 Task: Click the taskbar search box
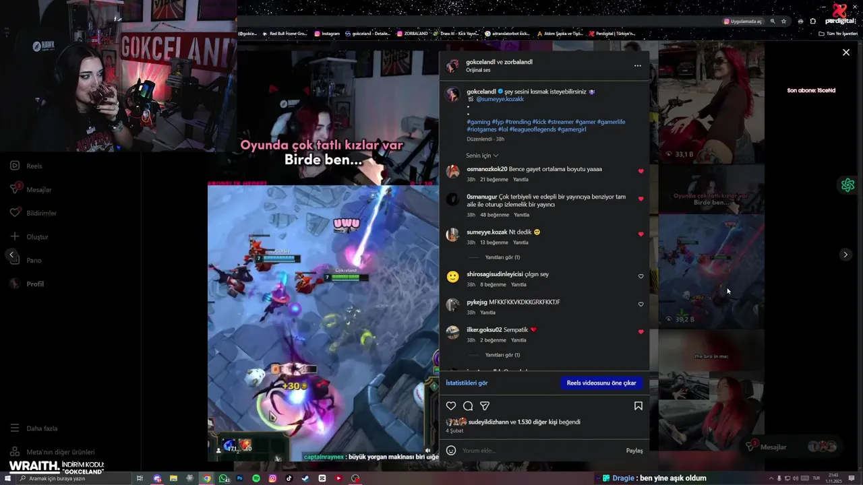(x=72, y=478)
